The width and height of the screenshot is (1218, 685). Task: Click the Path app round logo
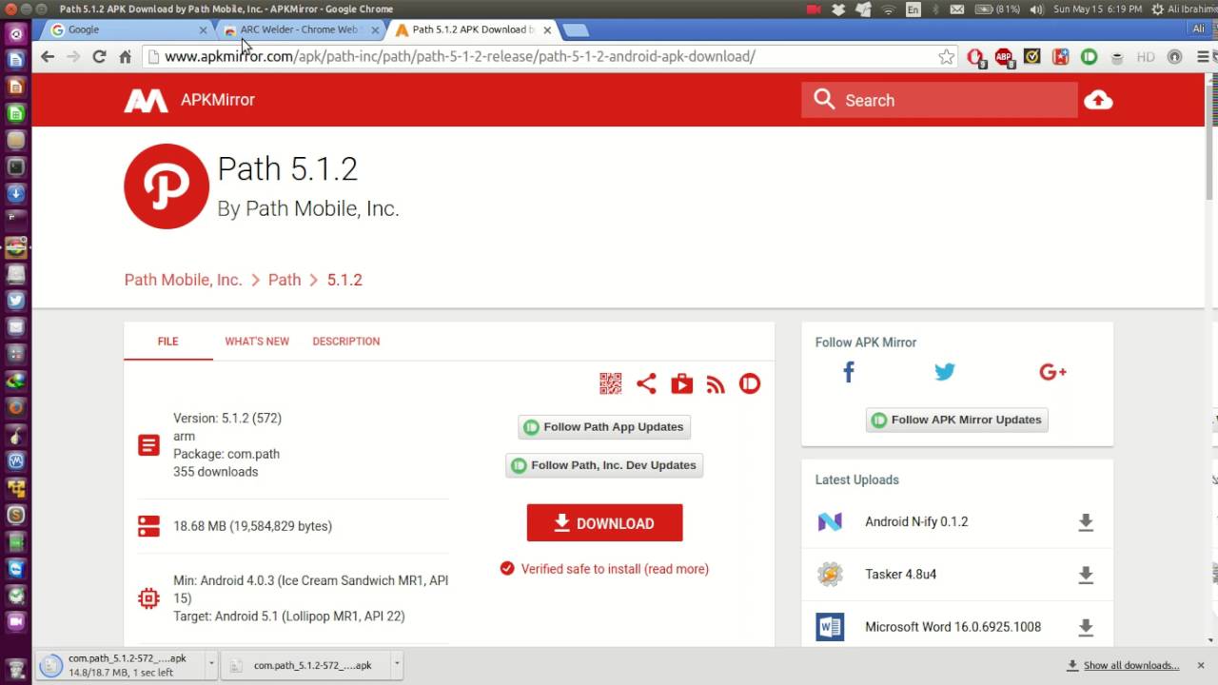(x=167, y=186)
